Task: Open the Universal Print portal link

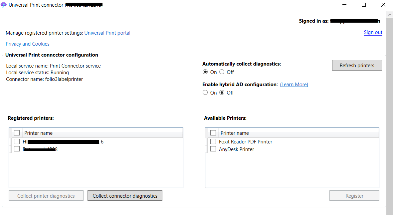Action: click(x=107, y=33)
